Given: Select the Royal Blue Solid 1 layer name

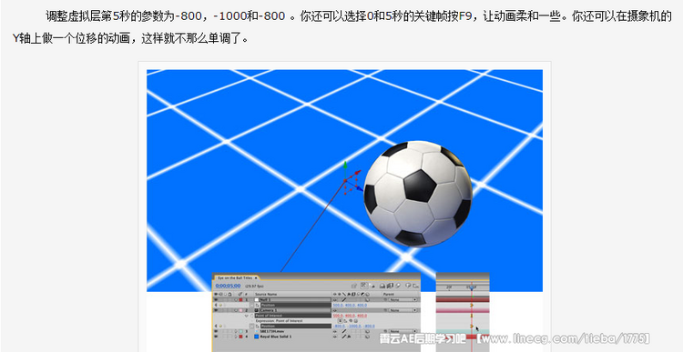Looking at the screenshot, I should click(276, 337).
